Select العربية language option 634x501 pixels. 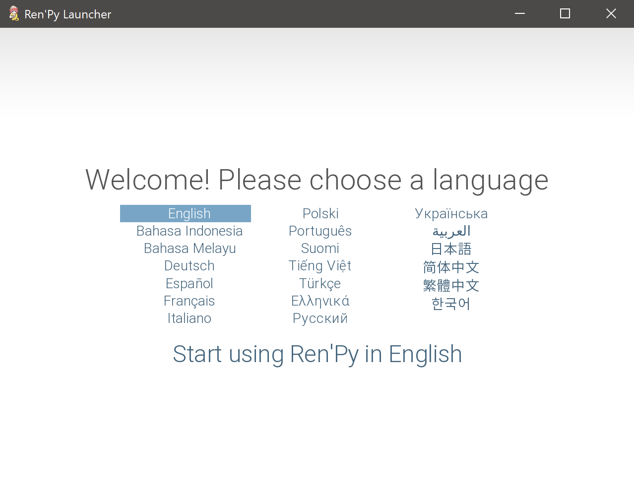(451, 231)
